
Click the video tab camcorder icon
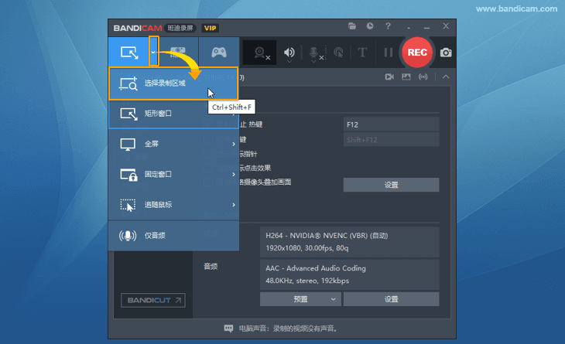(389, 77)
